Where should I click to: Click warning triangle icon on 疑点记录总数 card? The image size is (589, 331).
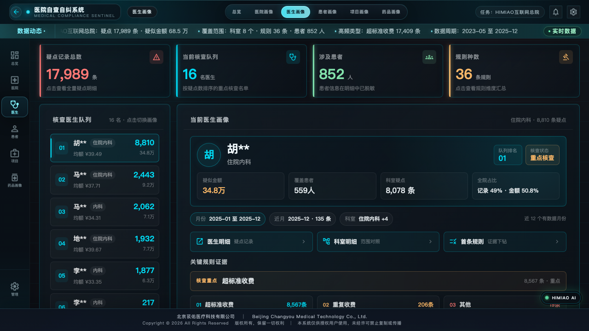click(x=156, y=57)
